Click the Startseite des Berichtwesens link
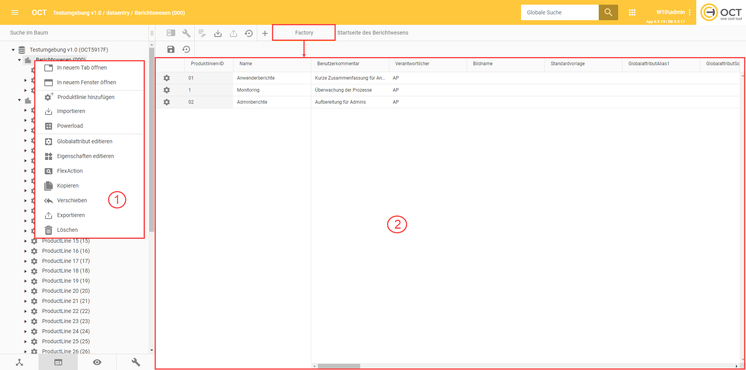746x370 pixels. pos(373,33)
